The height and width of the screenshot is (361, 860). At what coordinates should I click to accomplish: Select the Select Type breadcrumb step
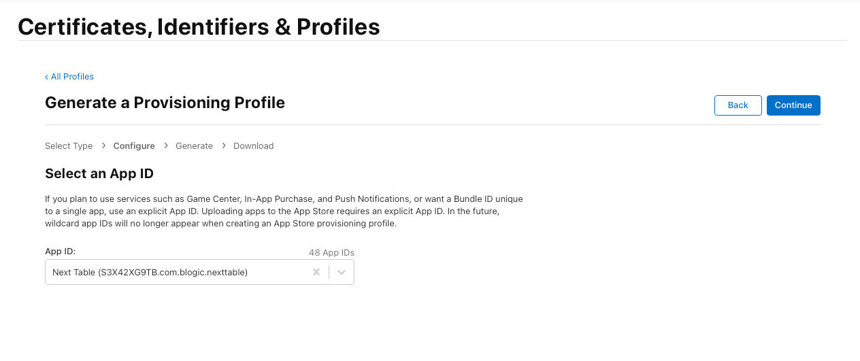click(x=69, y=145)
